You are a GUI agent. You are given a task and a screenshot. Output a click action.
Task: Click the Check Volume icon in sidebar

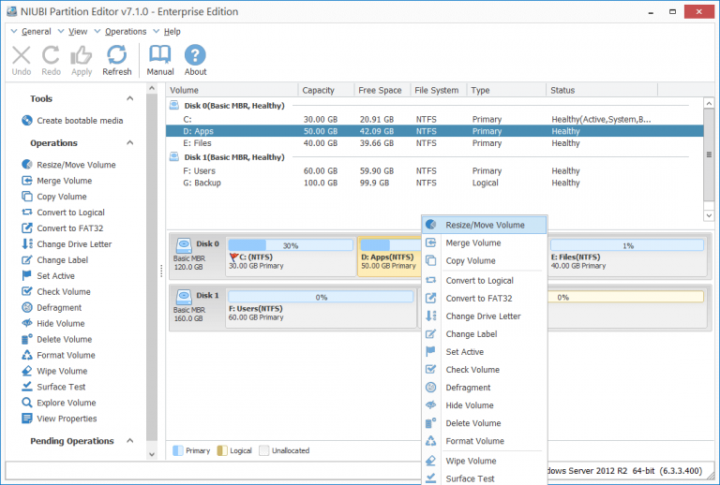tap(26, 291)
